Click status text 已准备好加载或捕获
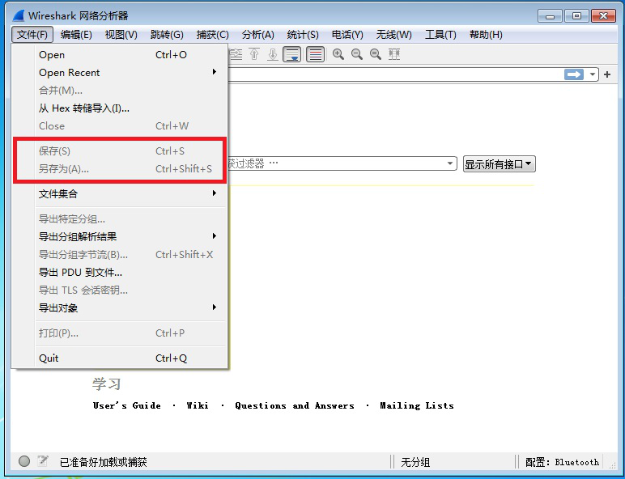 tap(104, 462)
